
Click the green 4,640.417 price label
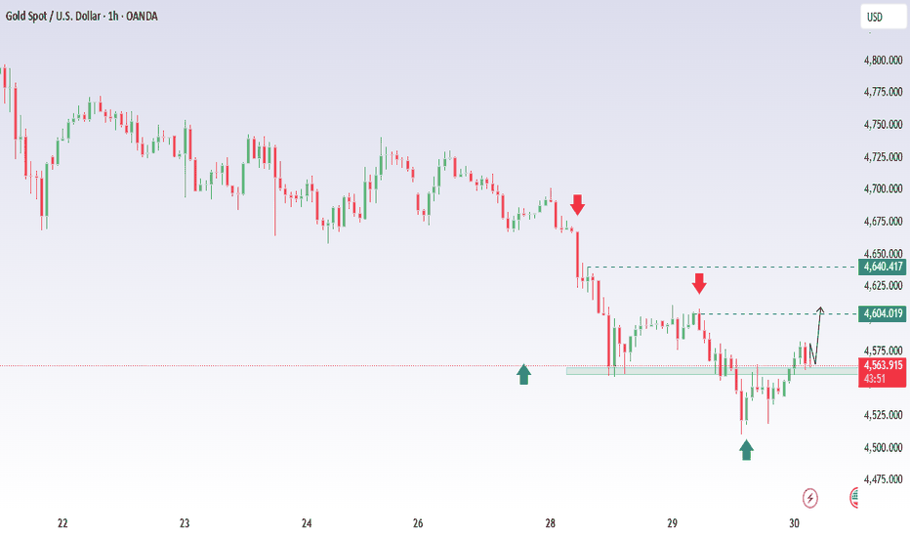tap(883, 266)
